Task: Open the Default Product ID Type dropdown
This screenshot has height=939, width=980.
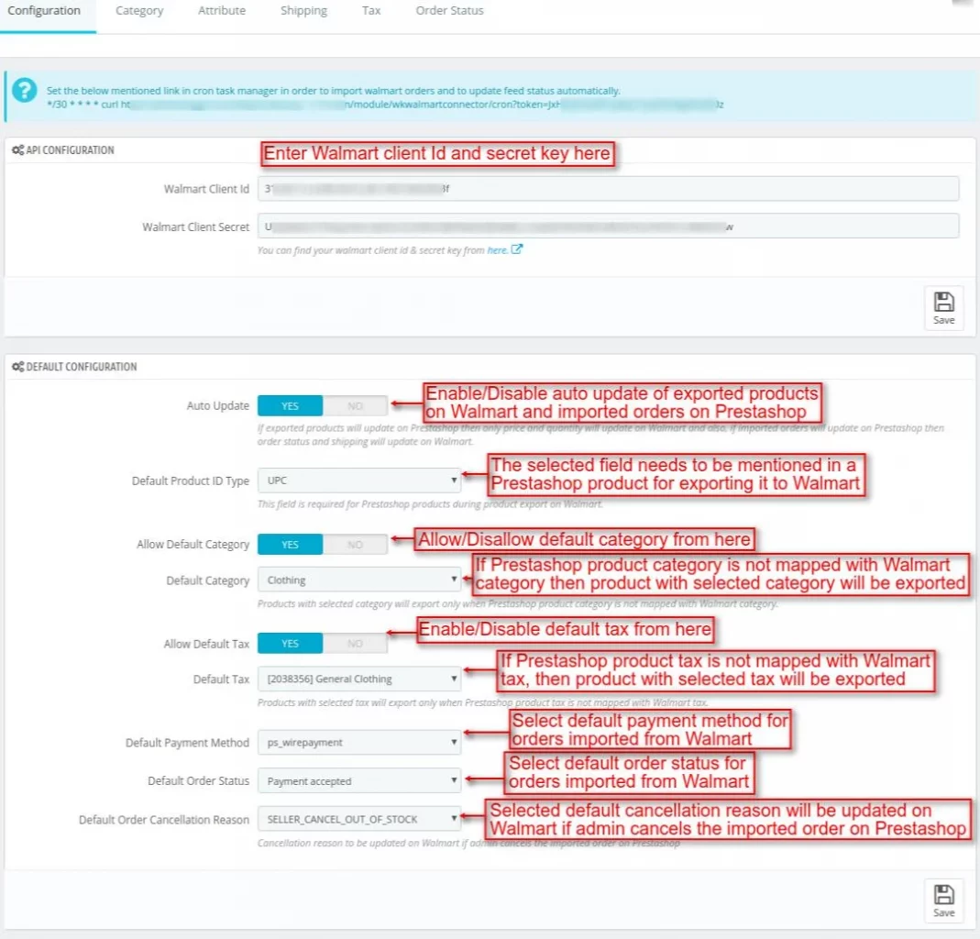Action: [x=359, y=481]
